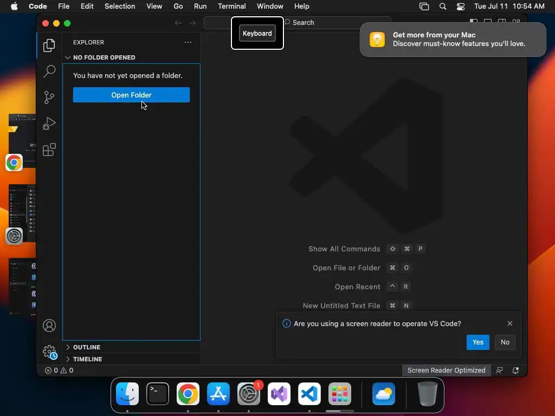Click the date and time in menu bar
Screen dimensions: 555x416
click(509, 6)
